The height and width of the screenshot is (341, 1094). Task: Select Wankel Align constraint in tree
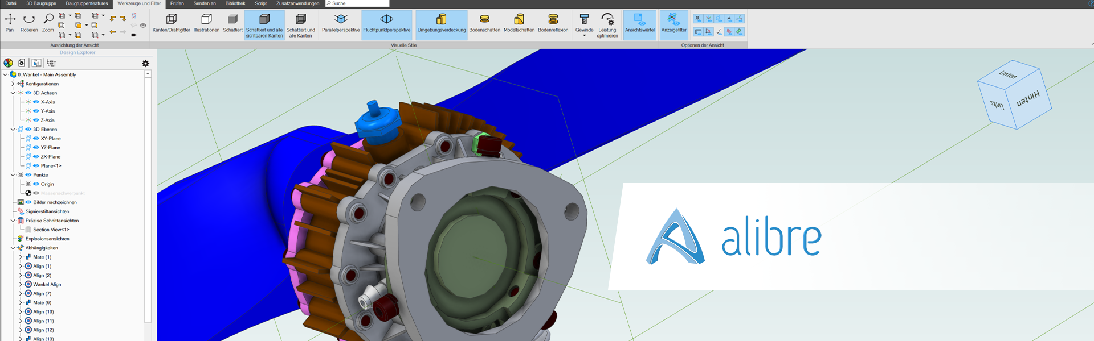pyautogui.click(x=47, y=285)
